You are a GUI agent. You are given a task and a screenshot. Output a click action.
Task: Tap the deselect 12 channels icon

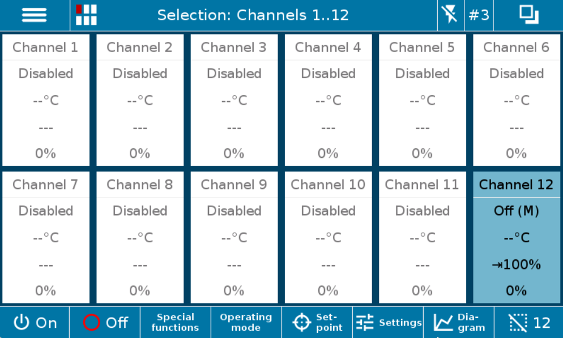pyautogui.click(x=529, y=322)
